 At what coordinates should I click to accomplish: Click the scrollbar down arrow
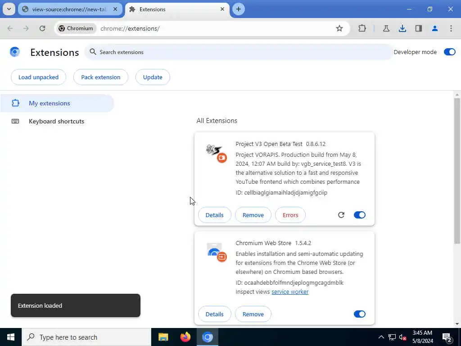pyautogui.click(x=457, y=324)
